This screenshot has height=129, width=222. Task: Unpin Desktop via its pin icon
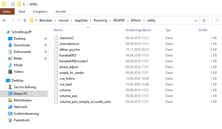(x=45, y=39)
